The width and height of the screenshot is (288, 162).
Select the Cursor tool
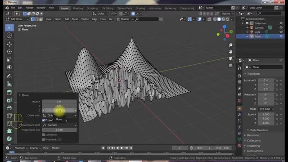pyautogui.click(x=9, y=35)
